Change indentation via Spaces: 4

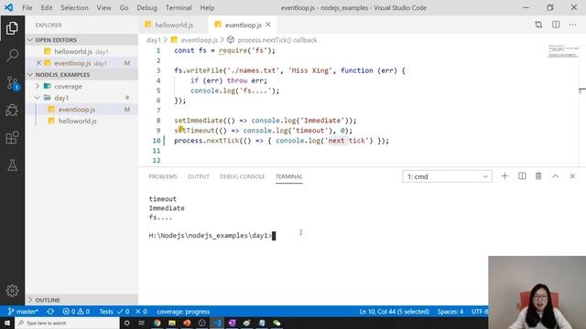coord(450,312)
